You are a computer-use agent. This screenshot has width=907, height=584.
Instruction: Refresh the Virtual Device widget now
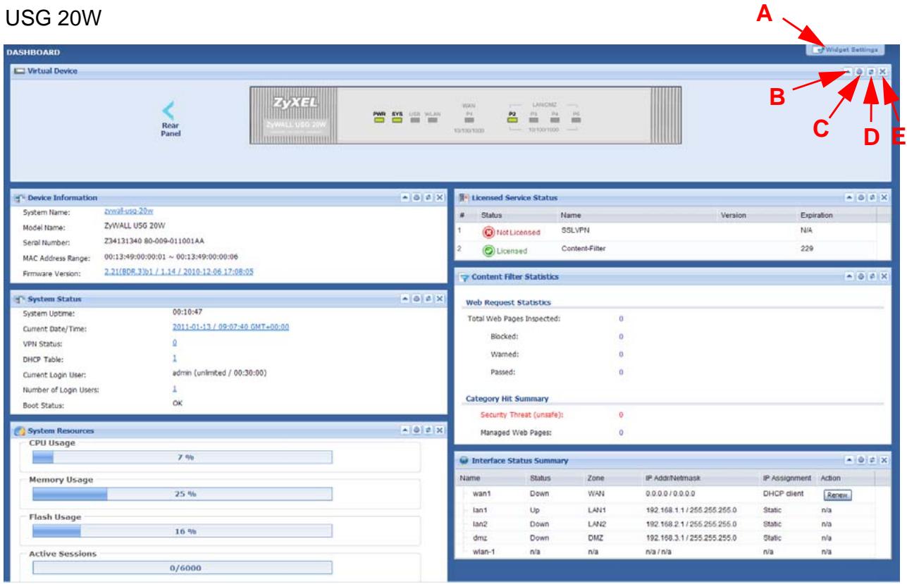click(872, 71)
